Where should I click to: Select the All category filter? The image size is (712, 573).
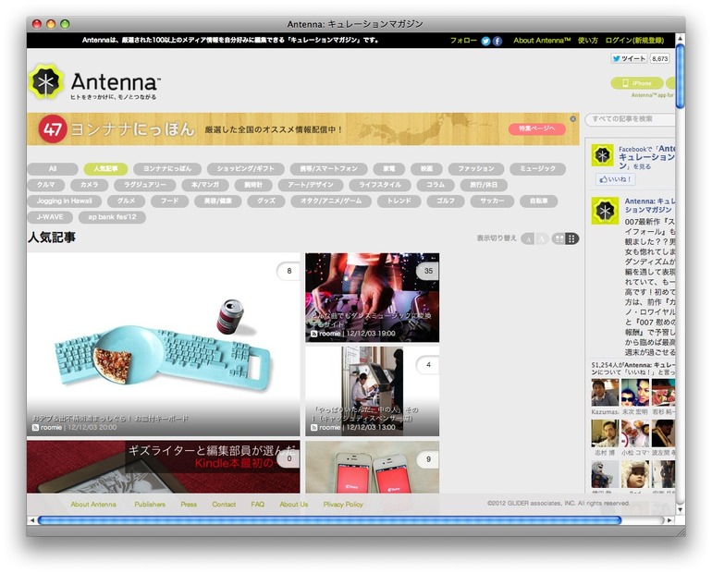coord(53,169)
